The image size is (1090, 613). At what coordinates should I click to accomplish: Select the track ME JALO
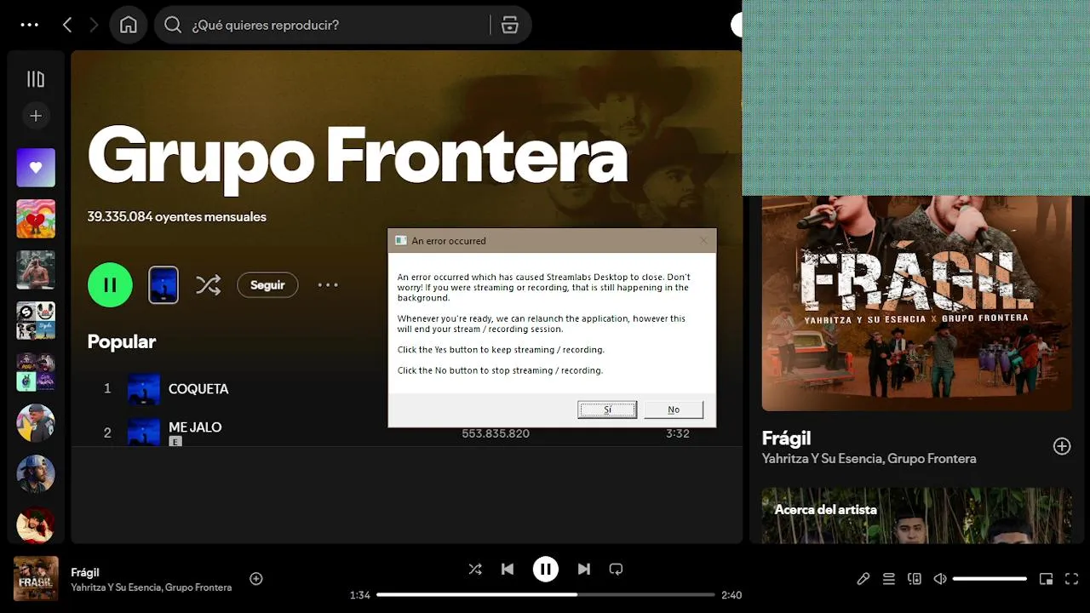tap(195, 427)
